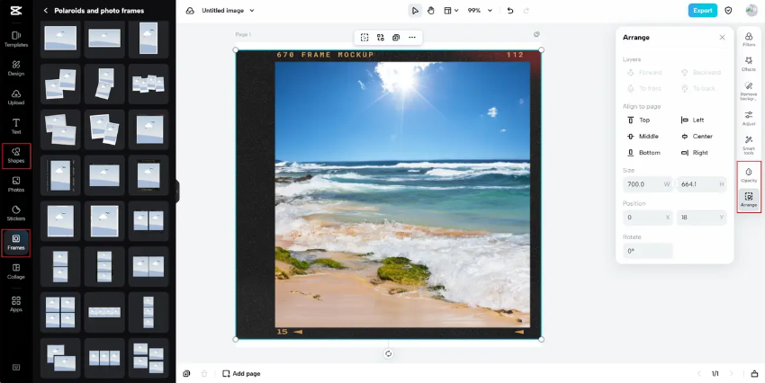Click the page options icon above canvas
This screenshot has width=765, height=383.
[536, 34]
